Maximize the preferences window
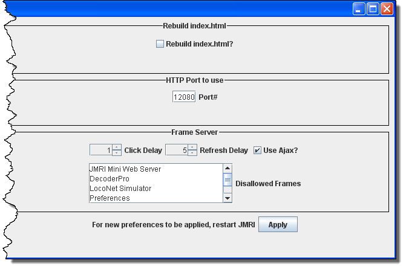This screenshot has width=406, height=269. 373,9
